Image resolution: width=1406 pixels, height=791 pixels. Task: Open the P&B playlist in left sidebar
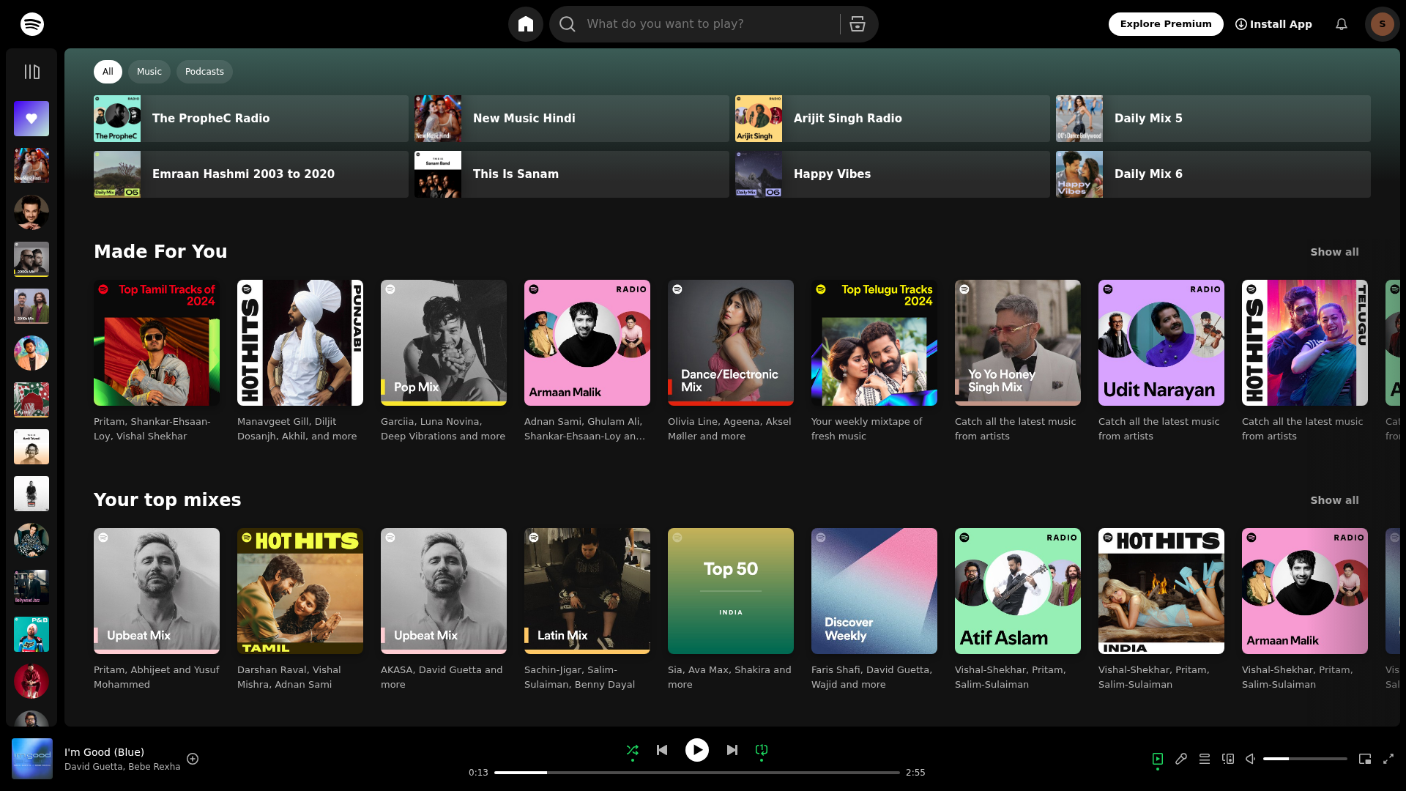coord(31,634)
